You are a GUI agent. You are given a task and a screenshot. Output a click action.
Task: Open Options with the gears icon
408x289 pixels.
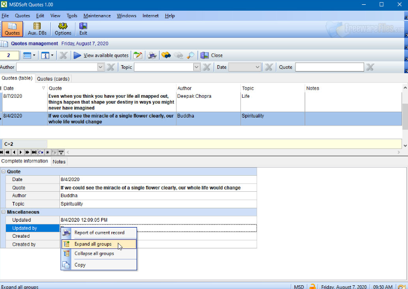coord(63,29)
